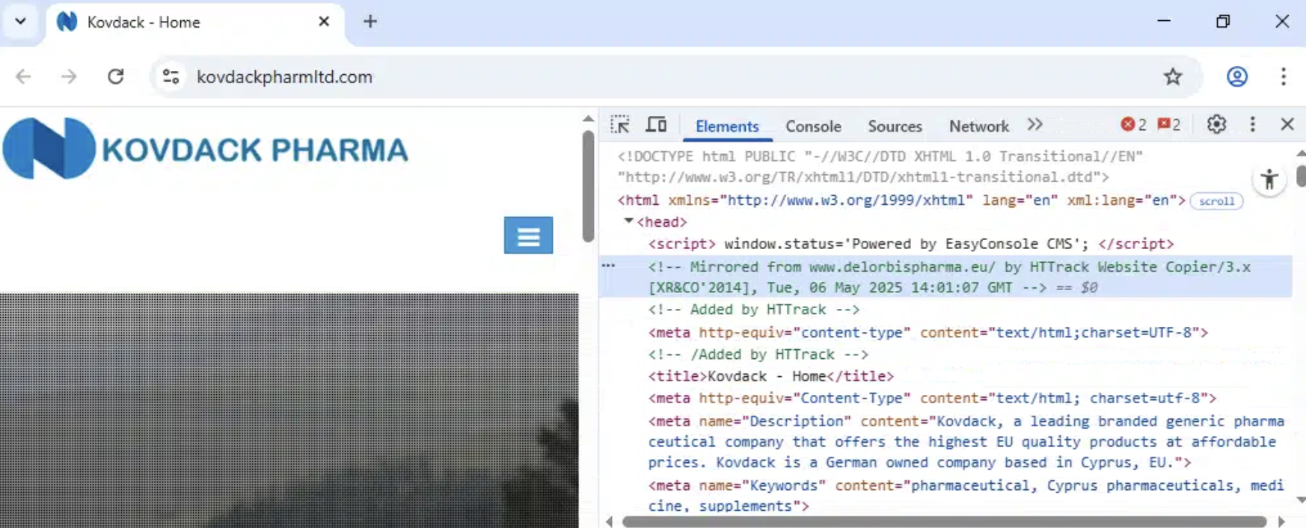Image resolution: width=1306 pixels, height=528 pixels.
Task: Open the issues count indicator
Action: pyautogui.click(x=1169, y=125)
